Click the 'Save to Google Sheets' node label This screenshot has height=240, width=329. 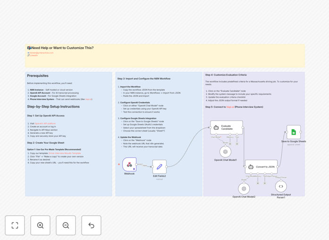[x=294, y=141]
